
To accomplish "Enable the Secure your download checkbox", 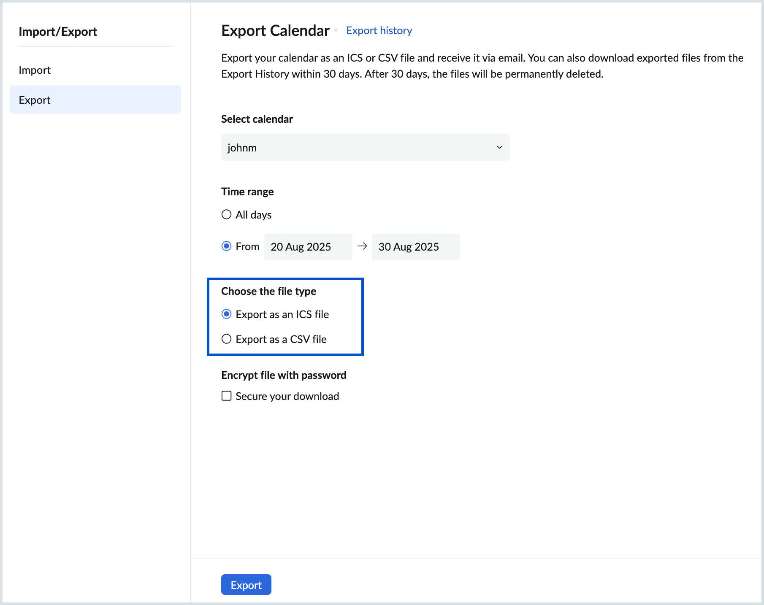I will click(x=227, y=396).
